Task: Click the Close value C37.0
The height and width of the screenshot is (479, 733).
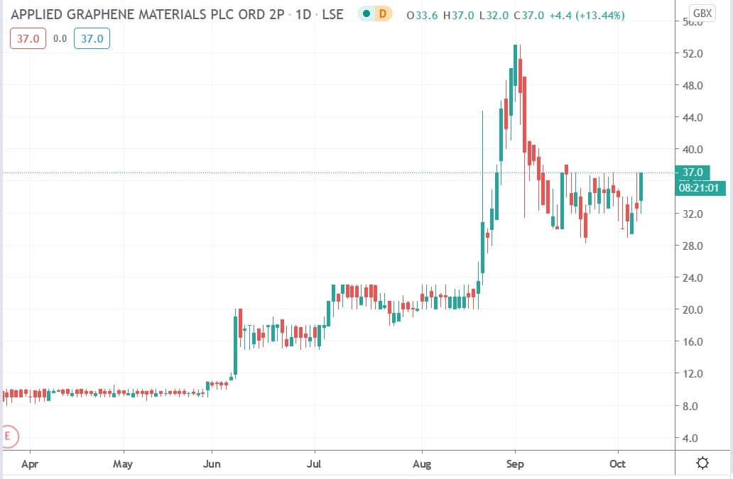Action: click(x=528, y=16)
